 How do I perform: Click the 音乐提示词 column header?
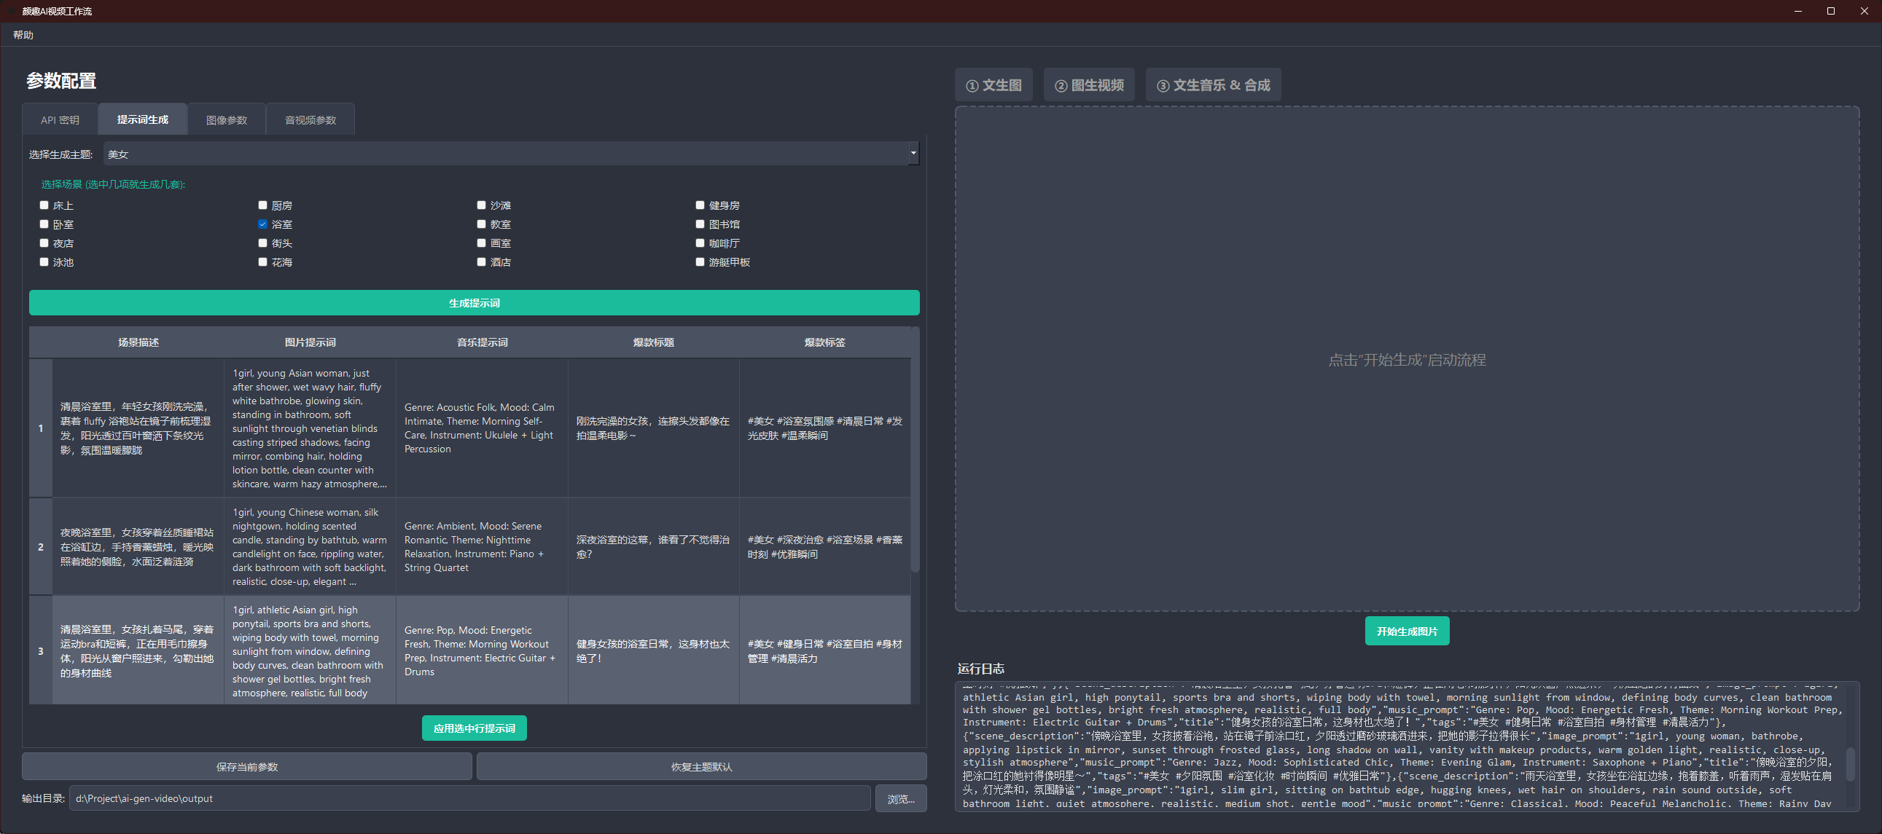[x=482, y=342]
